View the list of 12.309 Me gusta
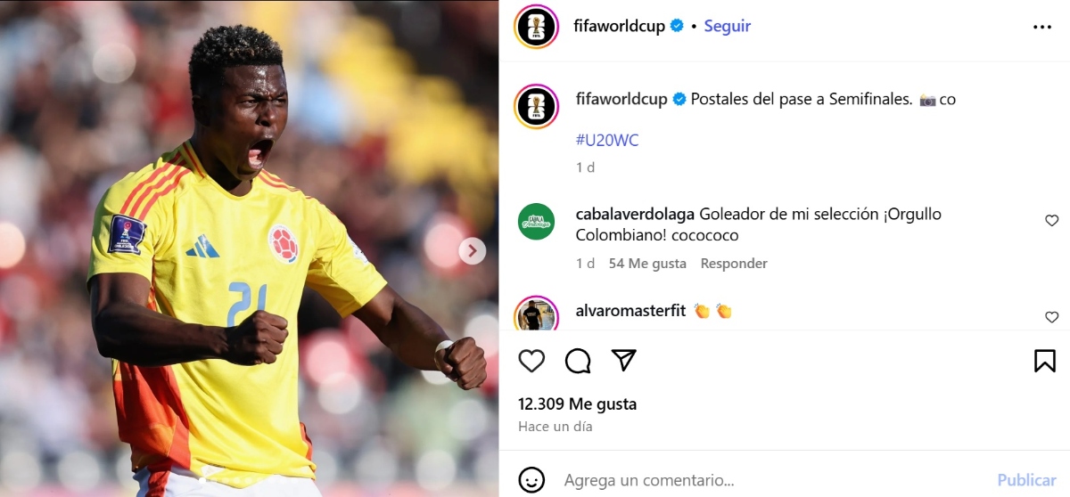 click(x=578, y=403)
